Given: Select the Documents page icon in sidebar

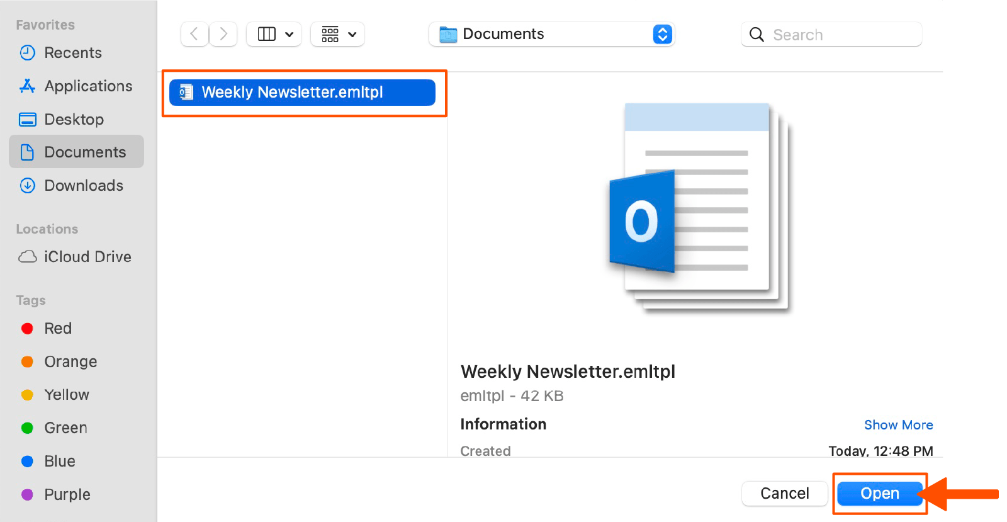Looking at the screenshot, I should coord(28,152).
